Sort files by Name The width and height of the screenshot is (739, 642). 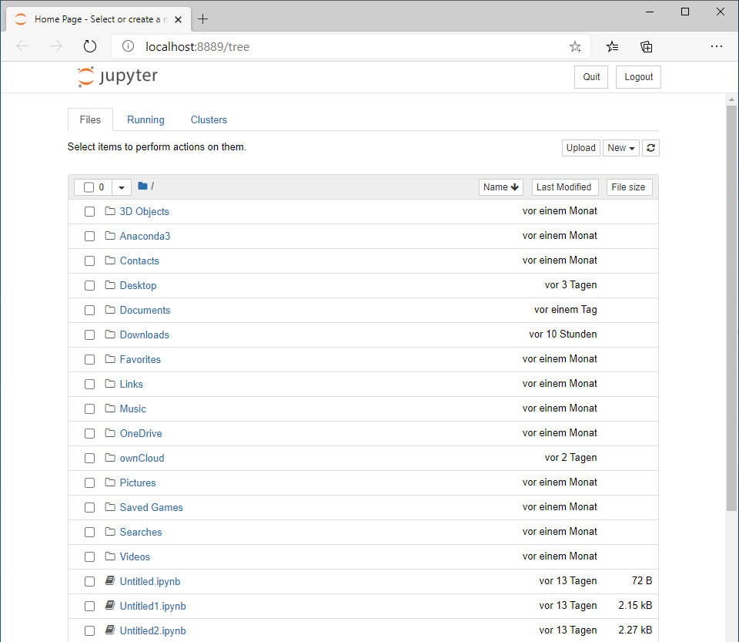click(x=500, y=187)
